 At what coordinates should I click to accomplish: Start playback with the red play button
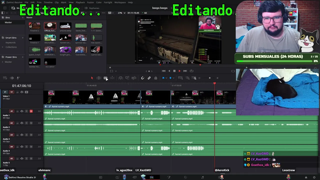point(179,71)
